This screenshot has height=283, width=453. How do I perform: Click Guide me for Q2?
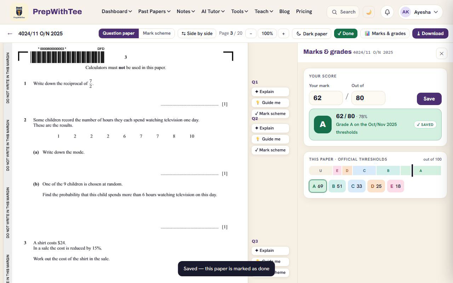[270, 139]
